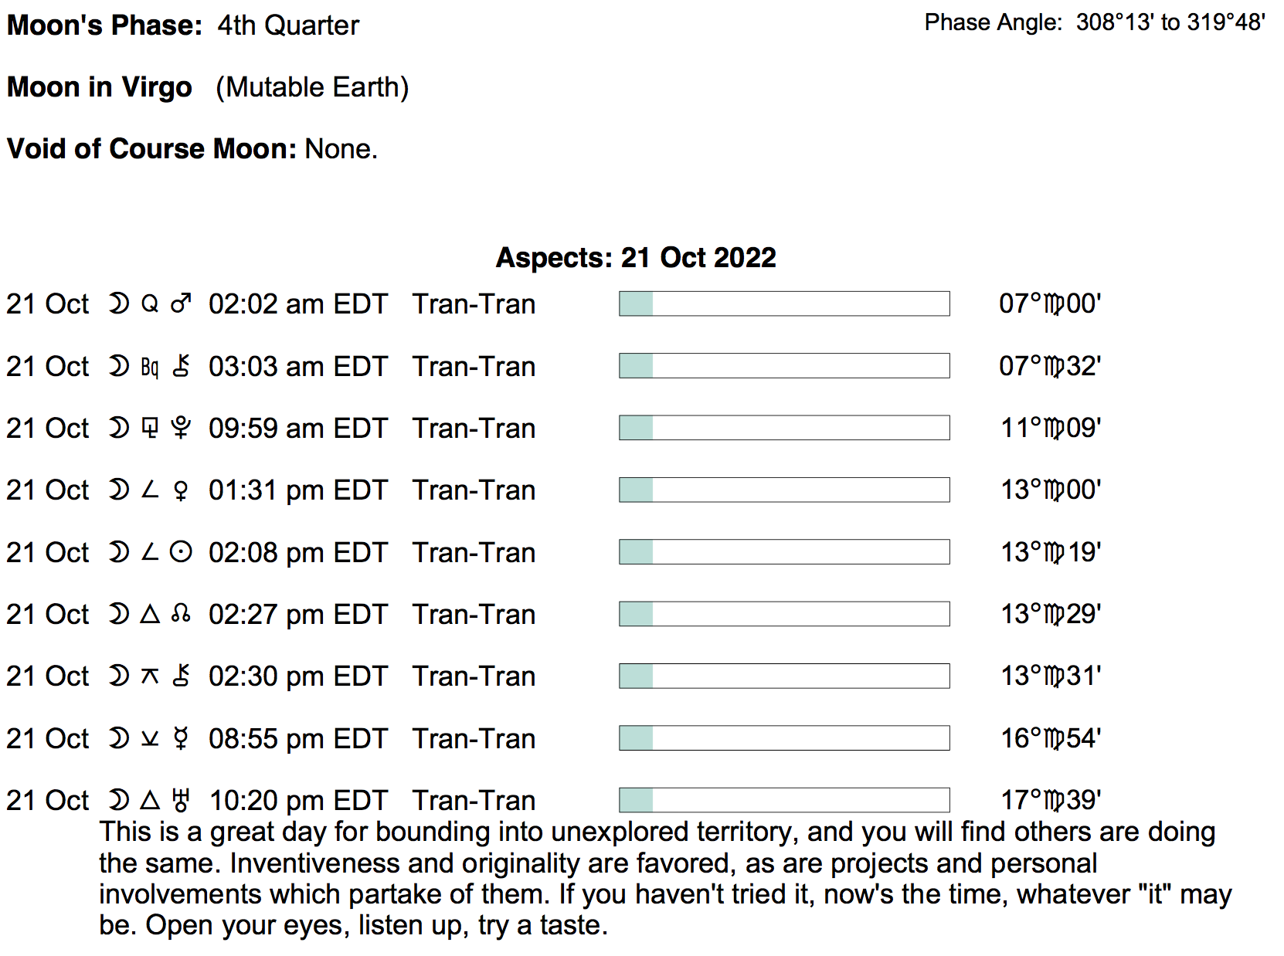Click the Chiron glyph in the 03:03 am row
This screenshot has width=1284, height=956.
coord(181,366)
